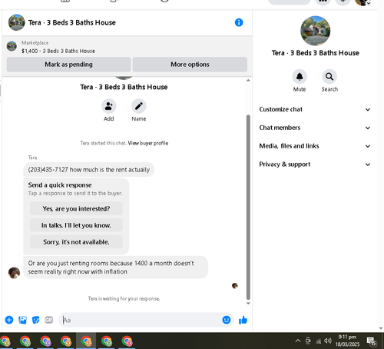Click the Add people icon
The image size is (384, 349).
pos(109,106)
